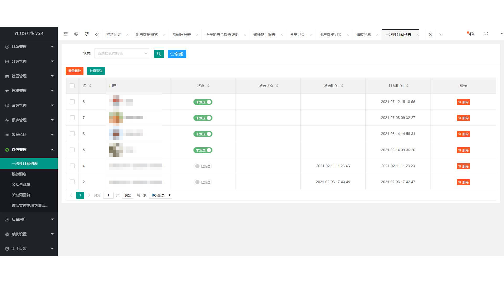The height and width of the screenshot is (283, 504).
Task: Open the 状态 search dropdown
Action: click(x=122, y=53)
